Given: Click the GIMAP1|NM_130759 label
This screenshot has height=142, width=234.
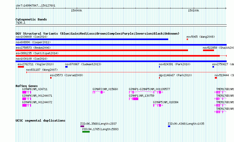Looking at the screenshot, I should 142,96.
